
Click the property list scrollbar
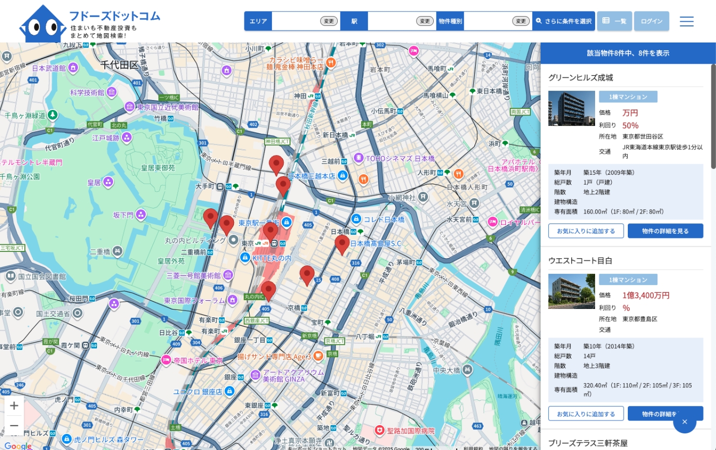[x=713, y=117]
